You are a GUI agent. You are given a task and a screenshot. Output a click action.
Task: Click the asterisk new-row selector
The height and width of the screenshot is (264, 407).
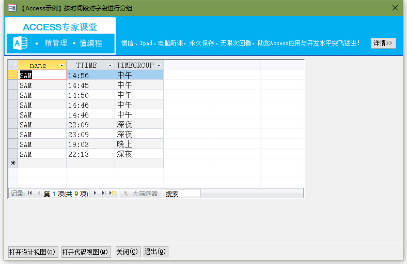pos(13,164)
